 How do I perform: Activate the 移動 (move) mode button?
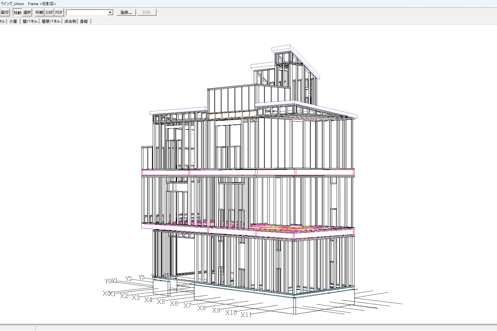[x=18, y=13]
